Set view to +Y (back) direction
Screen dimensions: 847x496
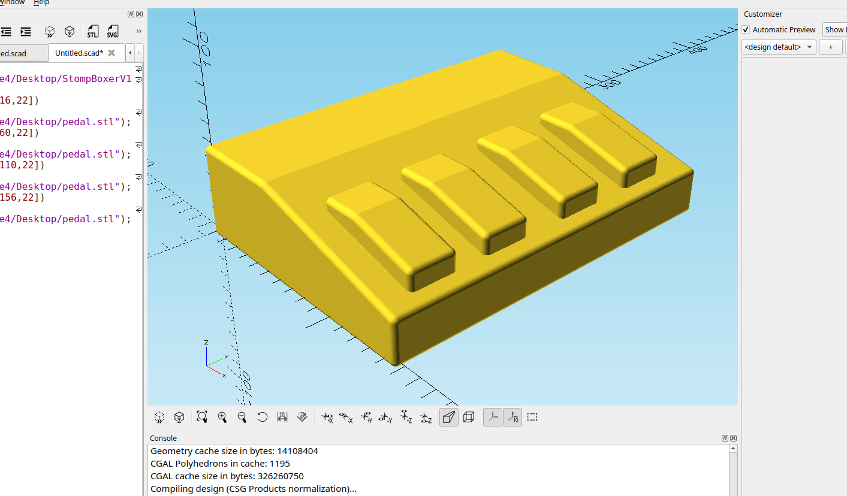(x=367, y=417)
